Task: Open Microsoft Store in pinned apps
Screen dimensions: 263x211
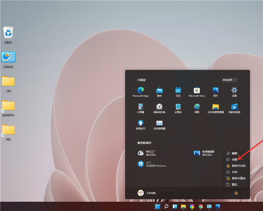Action: click(197, 90)
